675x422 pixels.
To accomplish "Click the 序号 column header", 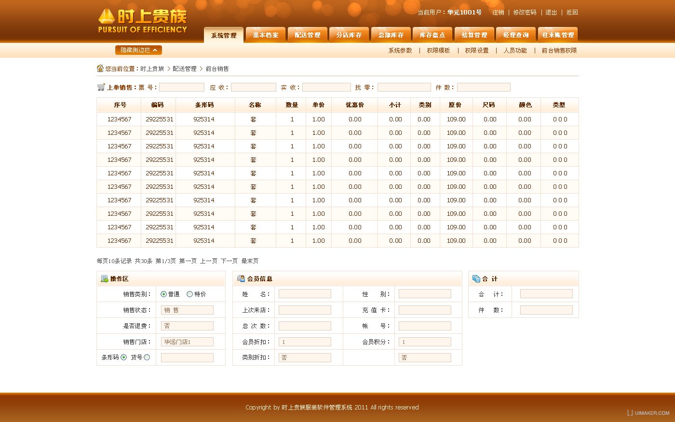I will [120, 105].
